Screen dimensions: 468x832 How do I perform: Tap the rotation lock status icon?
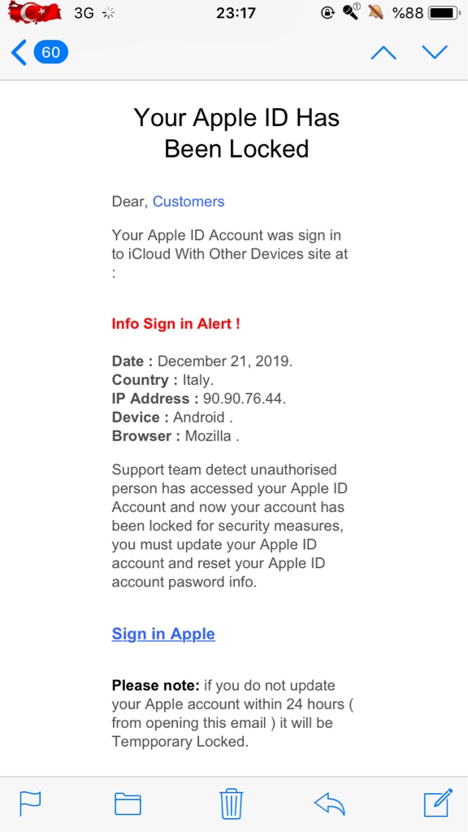point(328,13)
